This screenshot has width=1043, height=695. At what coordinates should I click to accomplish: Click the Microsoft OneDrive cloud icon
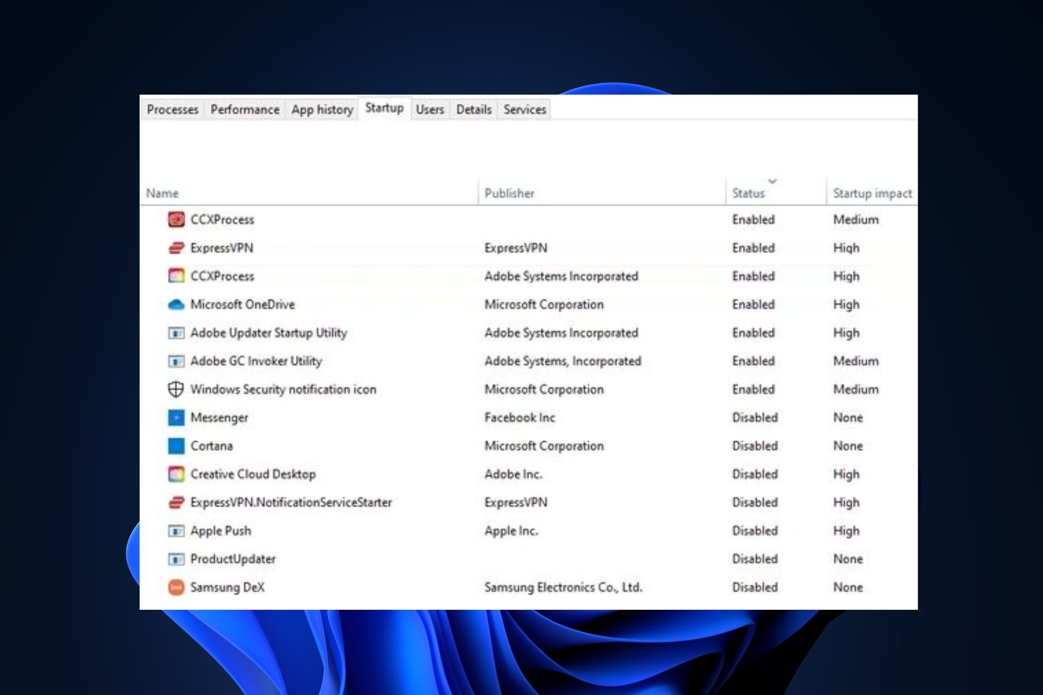176,305
